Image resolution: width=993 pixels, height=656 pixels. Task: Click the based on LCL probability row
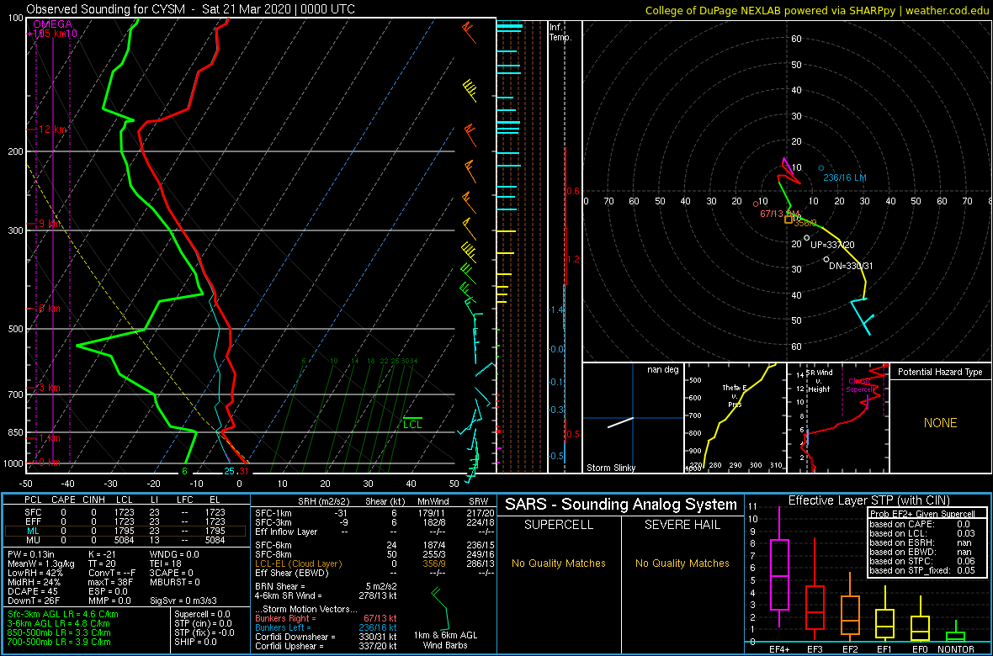point(924,533)
